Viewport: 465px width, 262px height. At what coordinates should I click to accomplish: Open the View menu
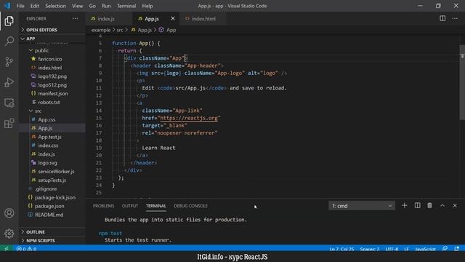coord(78,6)
